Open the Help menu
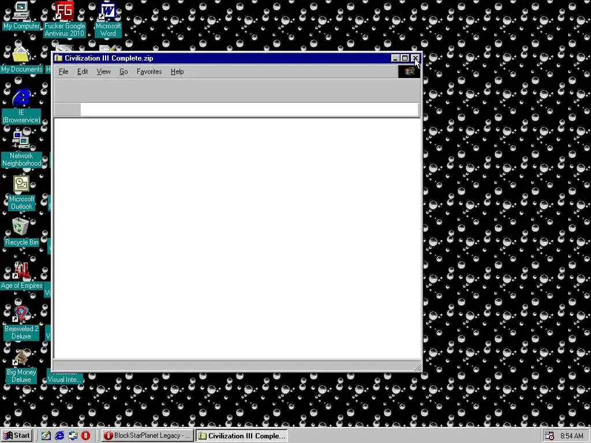 click(177, 72)
